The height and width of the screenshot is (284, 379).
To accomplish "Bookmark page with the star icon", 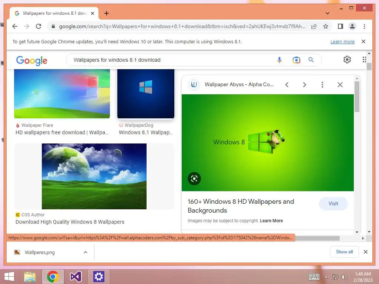I will coord(326,26).
